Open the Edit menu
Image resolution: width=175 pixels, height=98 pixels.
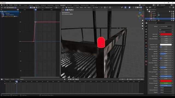7,5
